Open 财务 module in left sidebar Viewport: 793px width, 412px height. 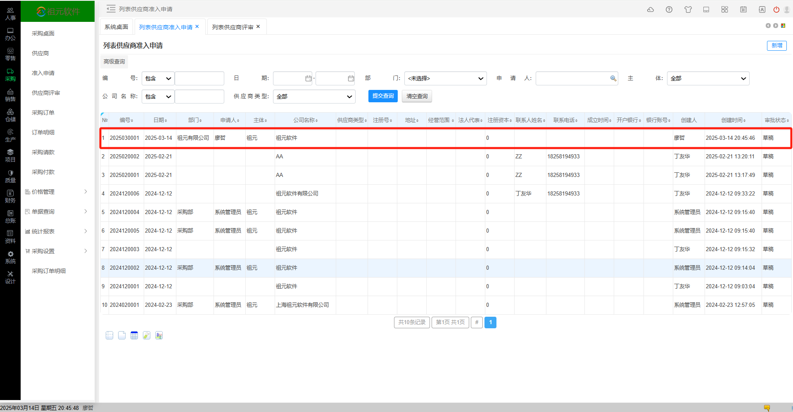point(10,196)
